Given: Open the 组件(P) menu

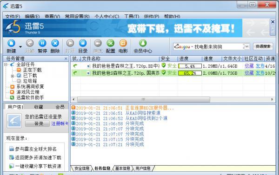Looking at the screenshot, I should [152, 17].
